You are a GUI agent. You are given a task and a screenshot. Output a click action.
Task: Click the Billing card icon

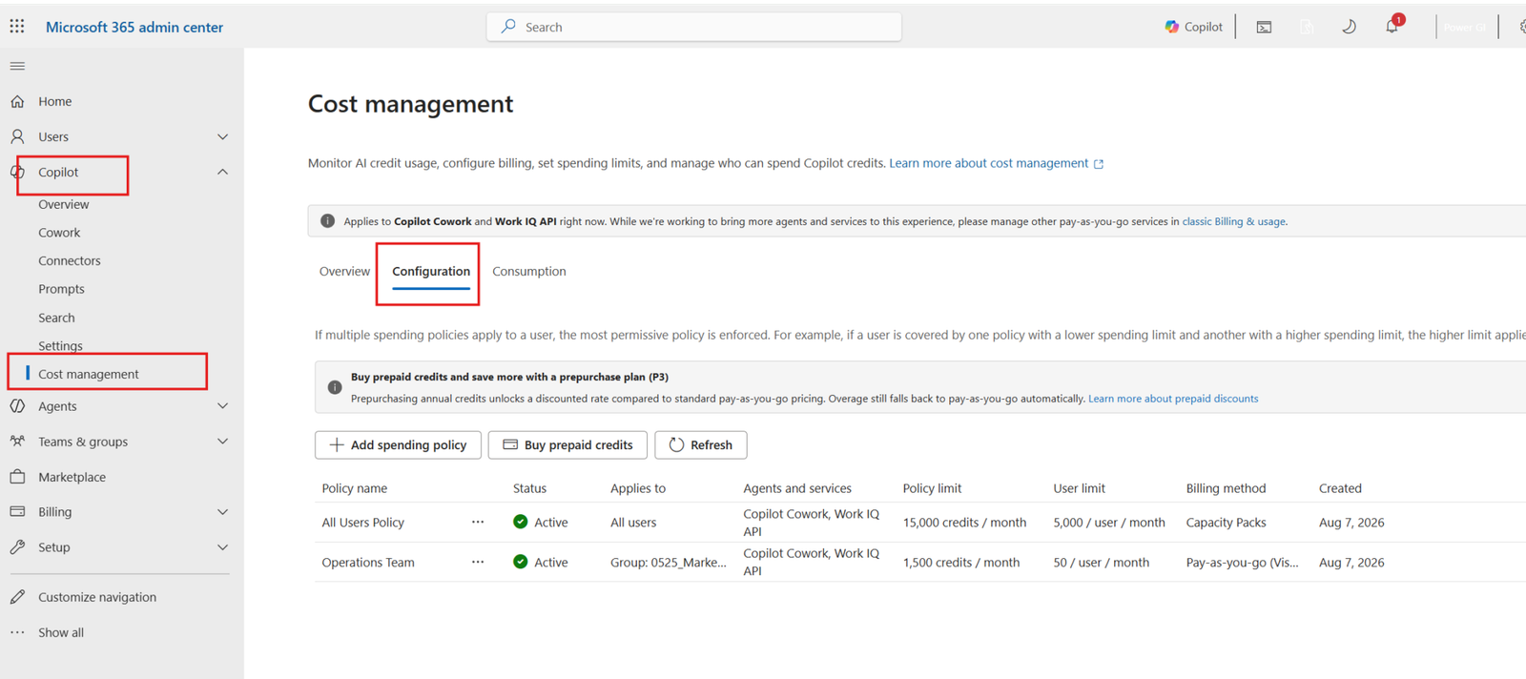point(17,512)
